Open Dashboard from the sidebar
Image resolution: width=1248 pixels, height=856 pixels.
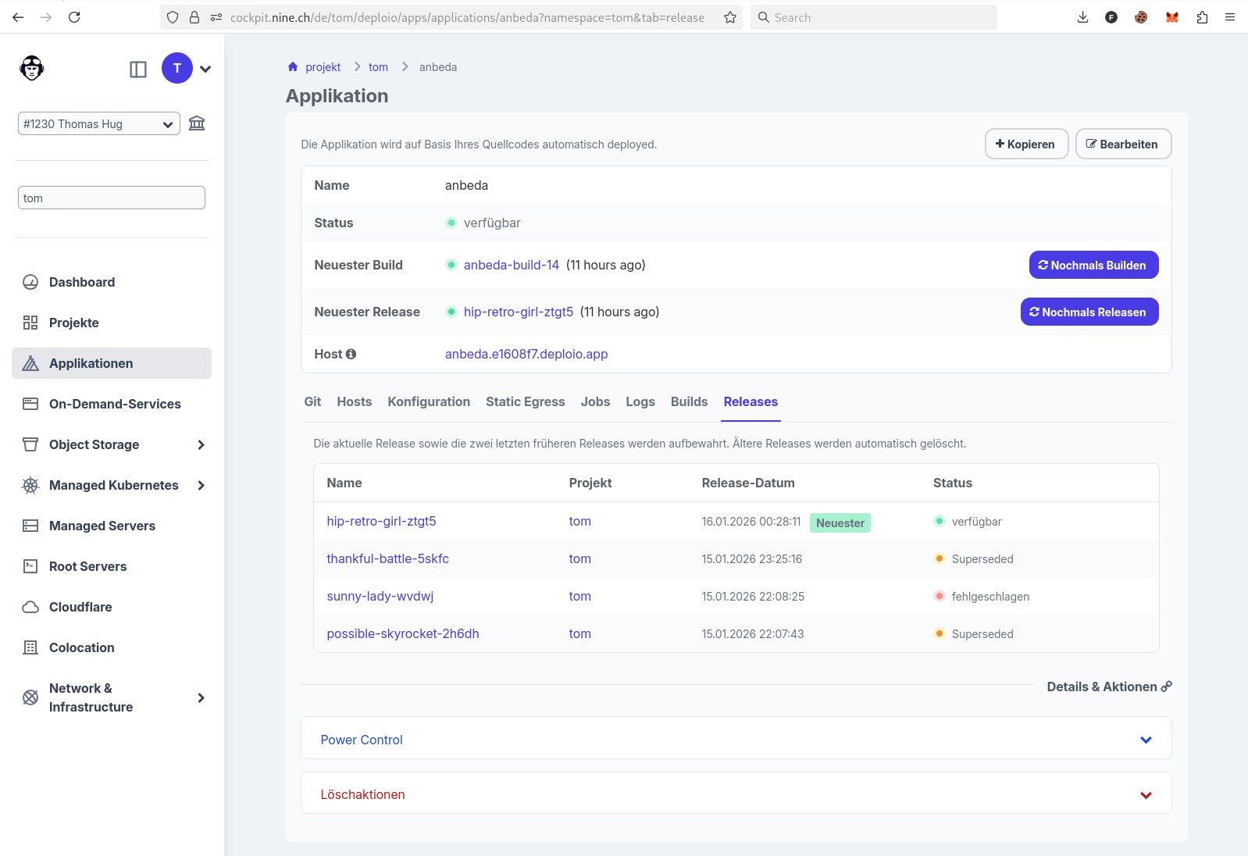[82, 282]
